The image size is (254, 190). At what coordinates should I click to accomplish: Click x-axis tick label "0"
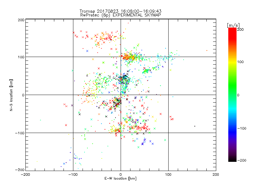click(x=121, y=175)
